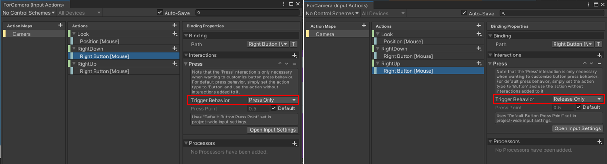Collapse the Press foldout in right window
Screen dimensions: 607x164
click(x=490, y=64)
